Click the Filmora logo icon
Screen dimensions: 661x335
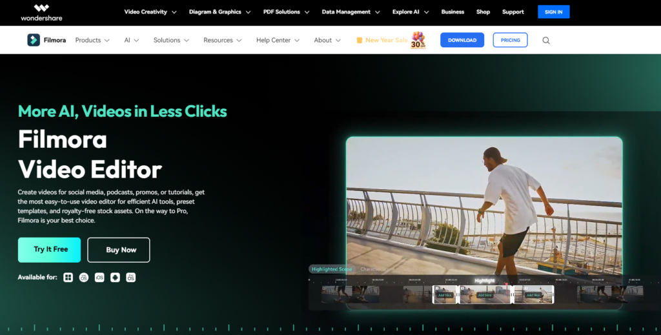pos(34,40)
